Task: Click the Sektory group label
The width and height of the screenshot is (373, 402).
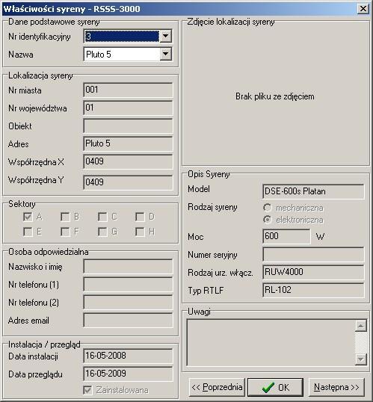Action: pos(22,204)
